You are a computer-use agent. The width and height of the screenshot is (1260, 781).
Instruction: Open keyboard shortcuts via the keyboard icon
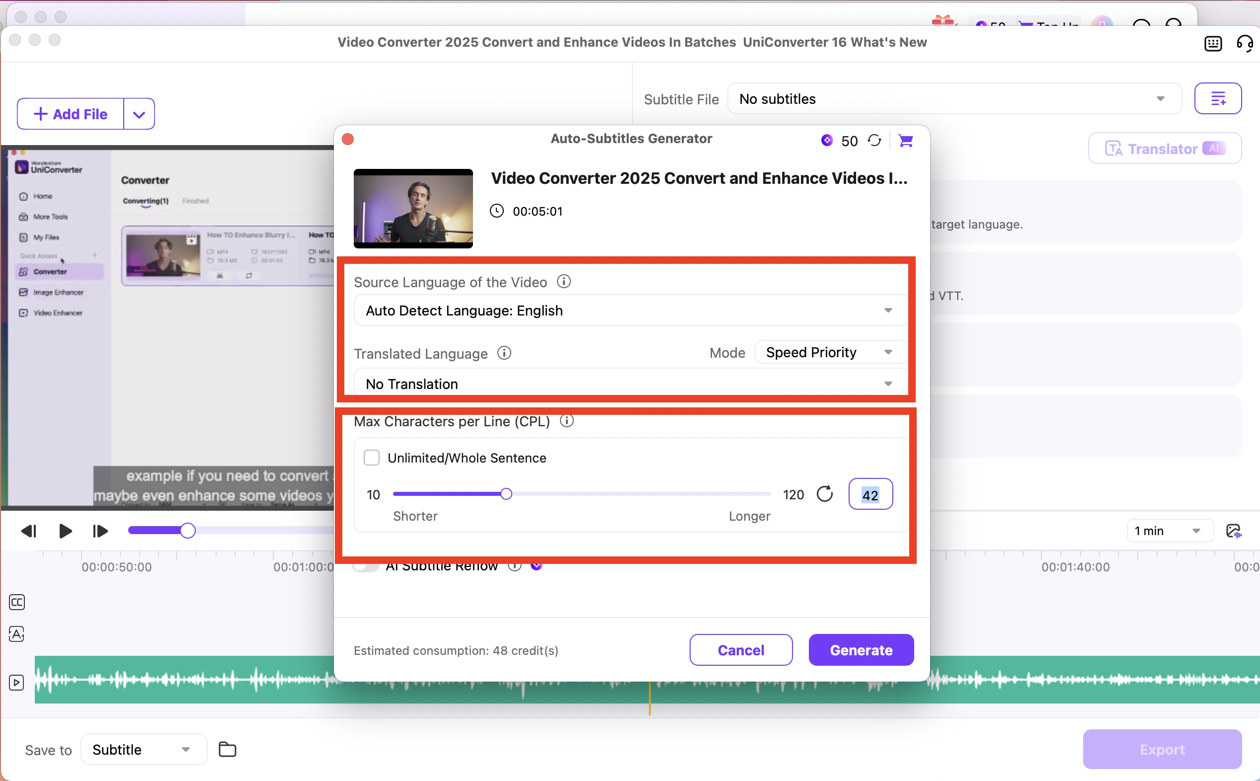pos(1212,43)
